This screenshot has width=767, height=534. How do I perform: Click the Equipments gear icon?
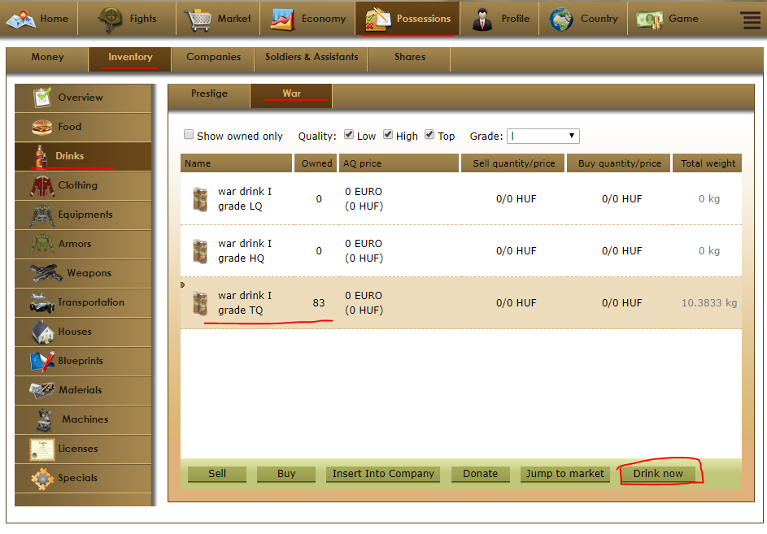42,215
